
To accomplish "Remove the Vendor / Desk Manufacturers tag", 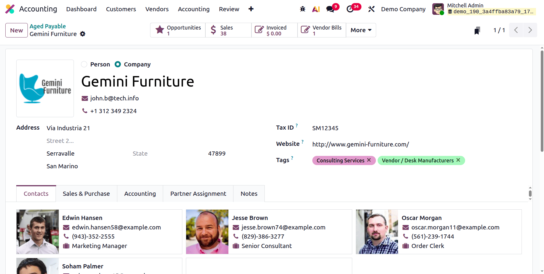I will click(458, 160).
